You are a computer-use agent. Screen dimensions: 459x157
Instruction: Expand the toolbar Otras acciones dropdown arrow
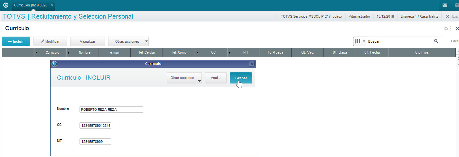146,41
